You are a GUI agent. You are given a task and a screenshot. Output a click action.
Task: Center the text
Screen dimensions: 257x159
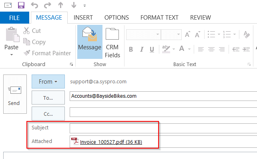(211, 49)
